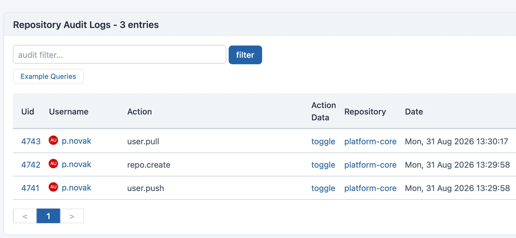Click the Action Data column header
516x238 pixels.
(324, 111)
